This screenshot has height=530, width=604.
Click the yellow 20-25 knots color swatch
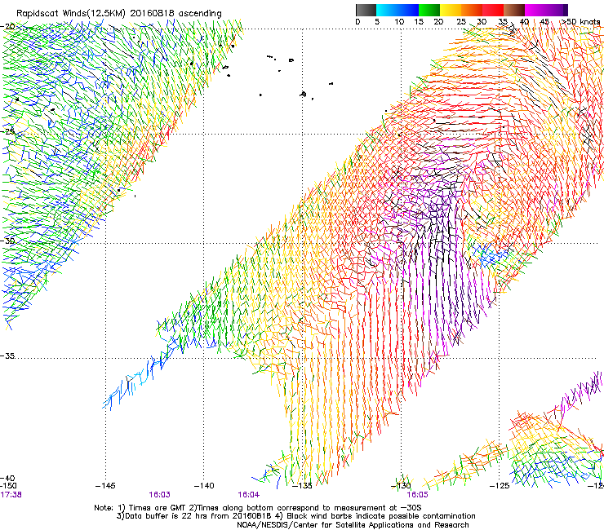tap(451, 10)
